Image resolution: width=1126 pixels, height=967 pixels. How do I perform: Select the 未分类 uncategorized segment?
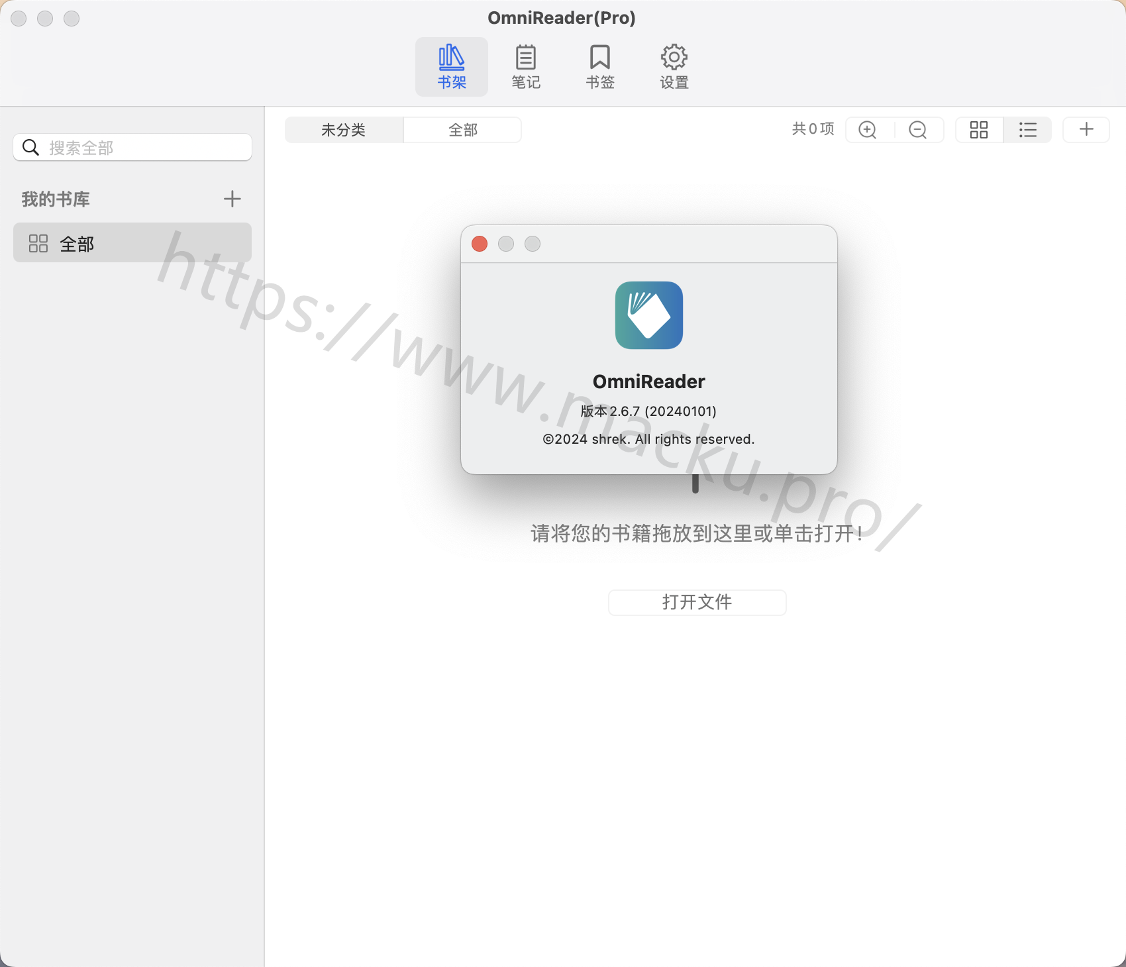[344, 130]
